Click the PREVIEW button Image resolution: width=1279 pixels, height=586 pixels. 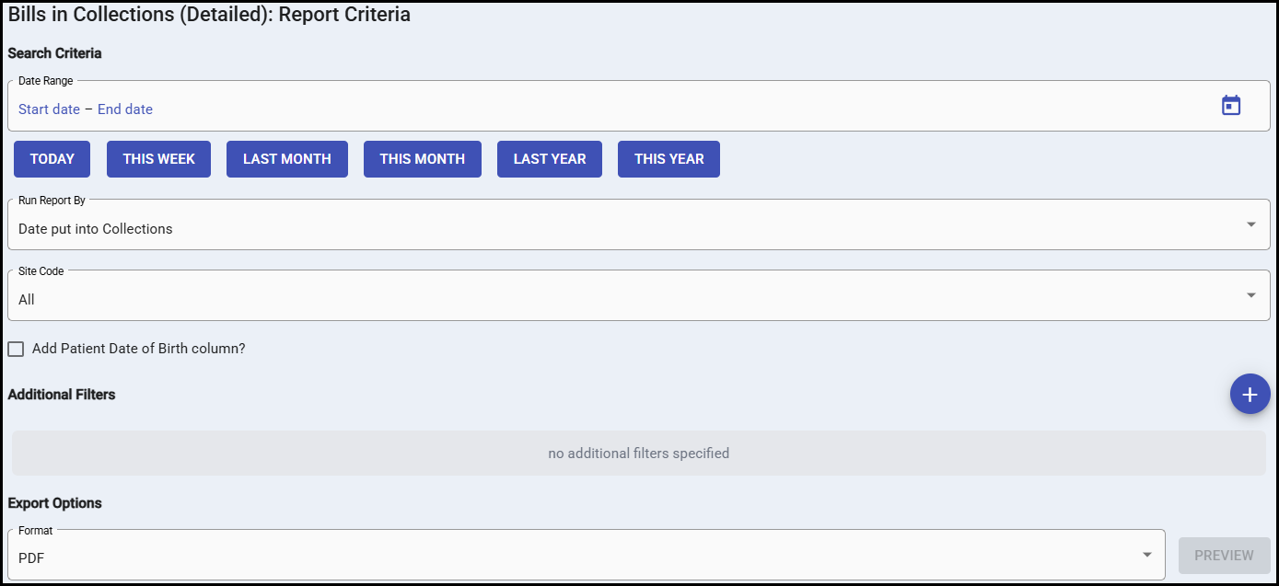click(x=1224, y=556)
